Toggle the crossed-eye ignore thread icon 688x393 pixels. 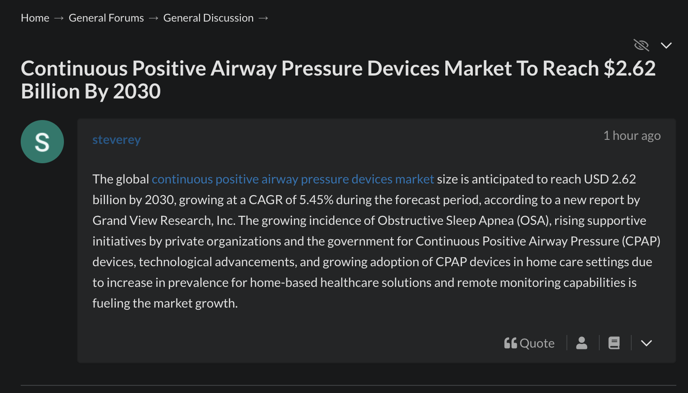641,45
